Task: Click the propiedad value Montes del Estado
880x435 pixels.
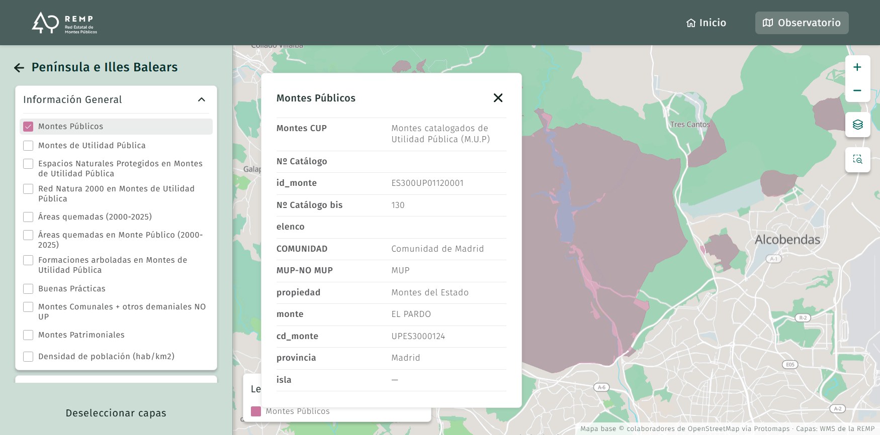Action: [x=430, y=292]
